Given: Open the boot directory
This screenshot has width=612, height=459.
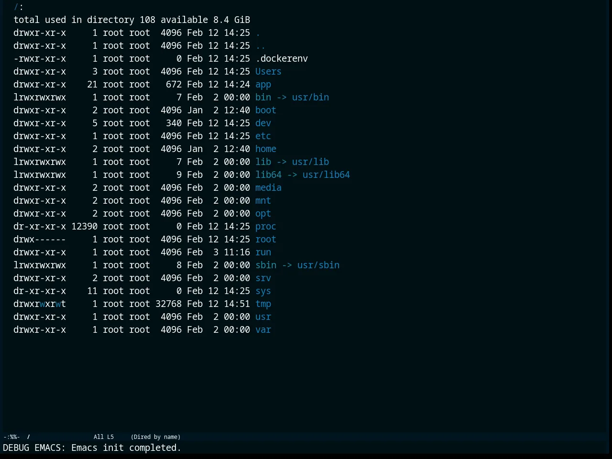Looking at the screenshot, I should [265, 110].
